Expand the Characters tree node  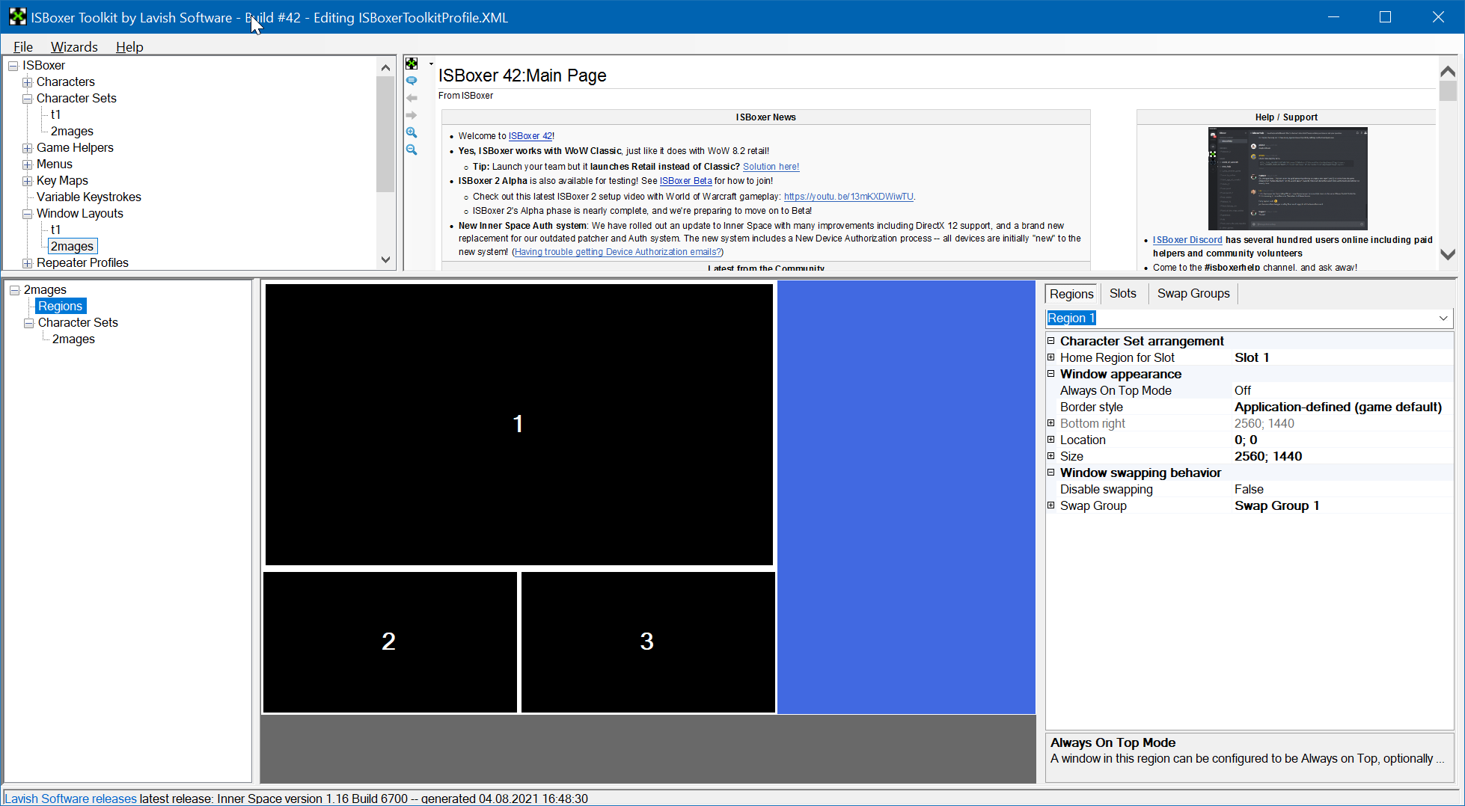27,82
